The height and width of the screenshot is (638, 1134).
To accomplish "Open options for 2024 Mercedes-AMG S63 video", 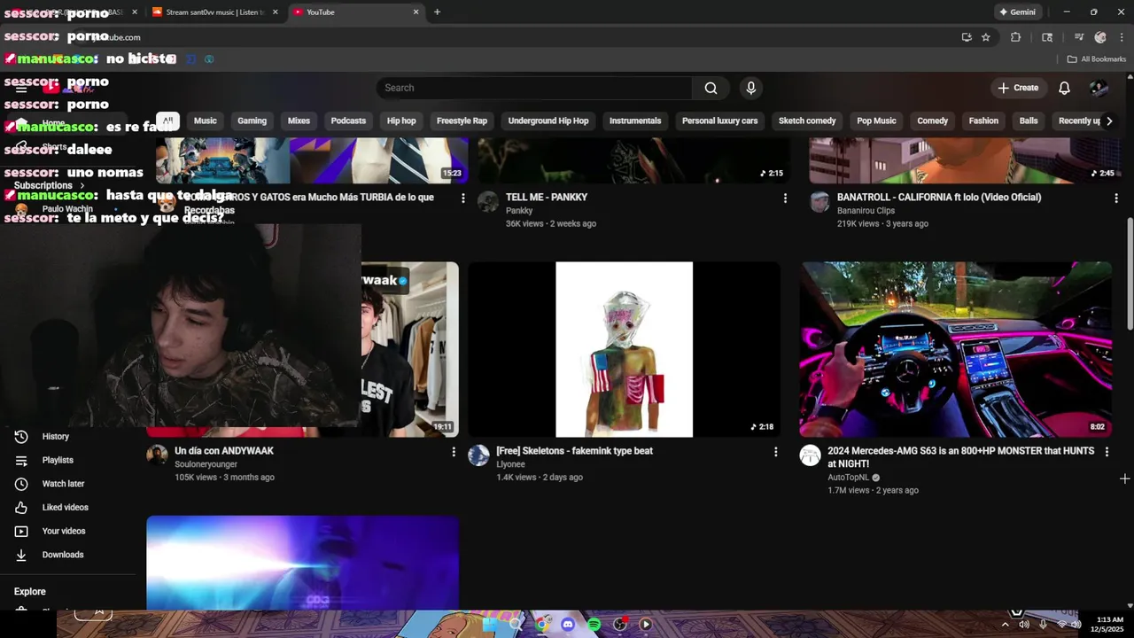I will click(x=1107, y=452).
